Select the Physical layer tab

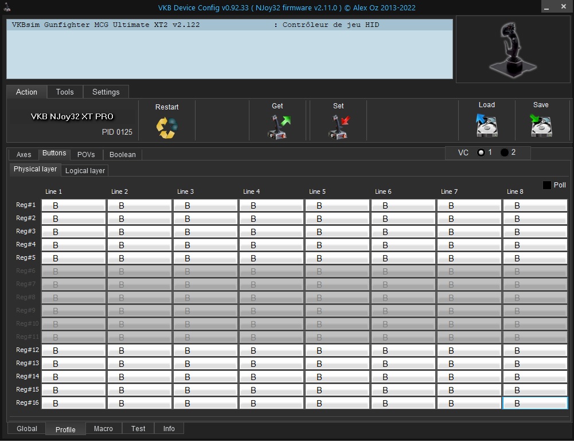[35, 169]
